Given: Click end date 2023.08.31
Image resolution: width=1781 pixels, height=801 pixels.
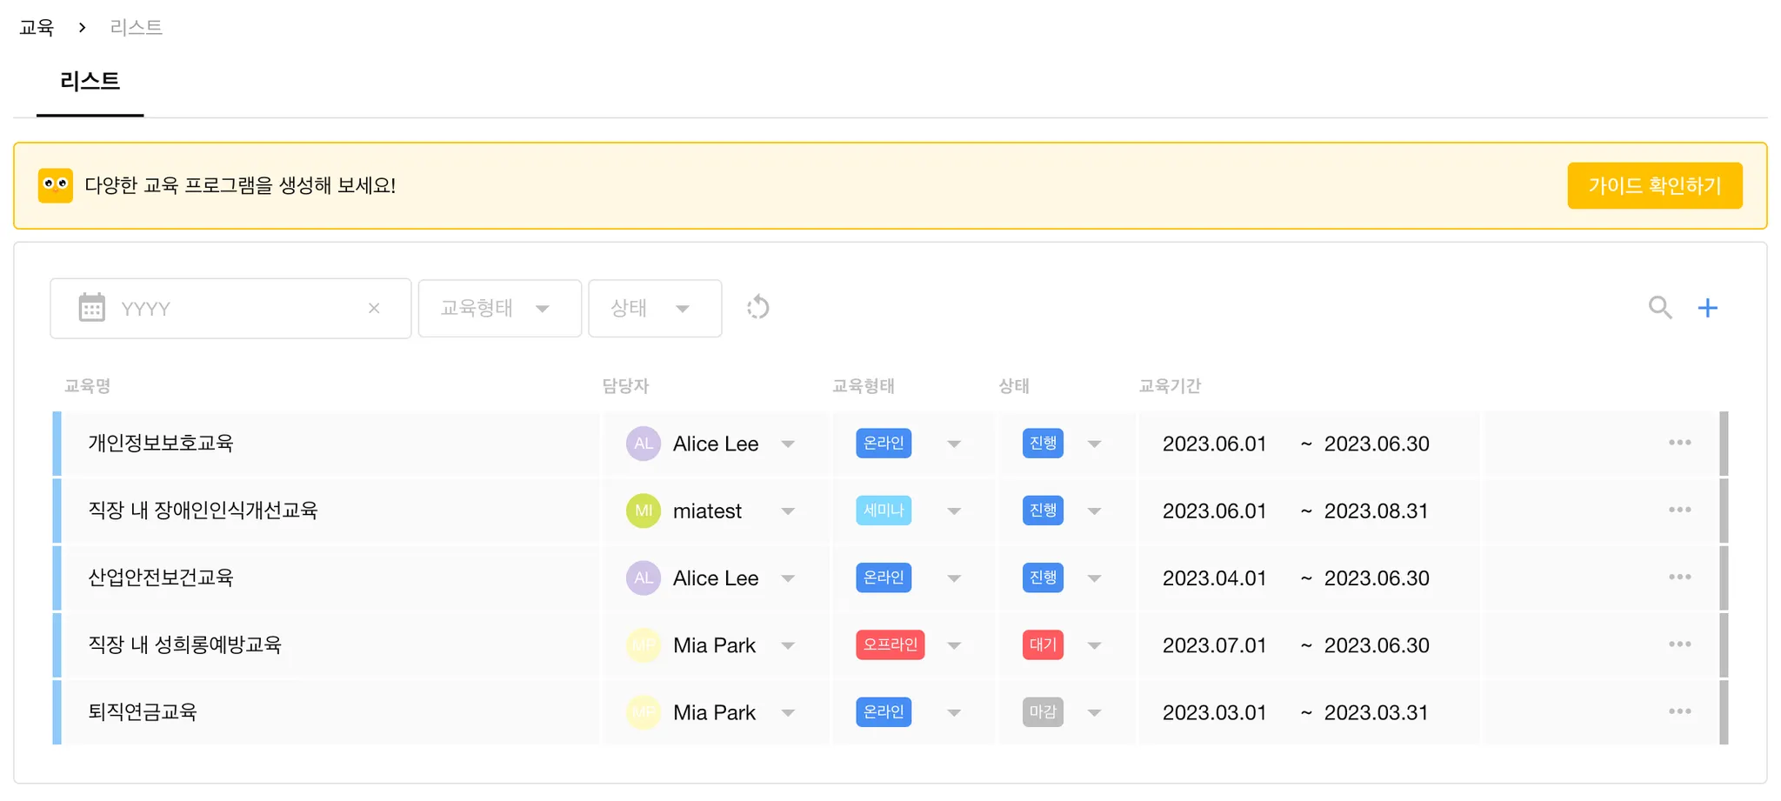Looking at the screenshot, I should pyautogui.click(x=1377, y=511).
